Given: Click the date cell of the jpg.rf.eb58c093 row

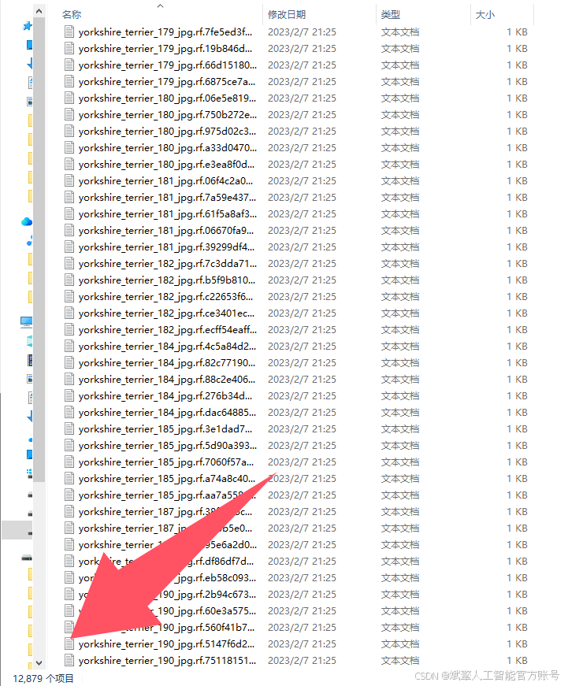Looking at the screenshot, I should 302,577.
